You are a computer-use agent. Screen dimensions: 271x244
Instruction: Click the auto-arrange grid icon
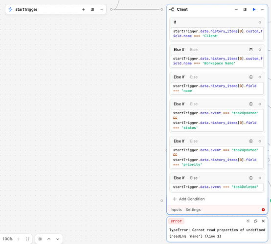(x=40, y=239)
